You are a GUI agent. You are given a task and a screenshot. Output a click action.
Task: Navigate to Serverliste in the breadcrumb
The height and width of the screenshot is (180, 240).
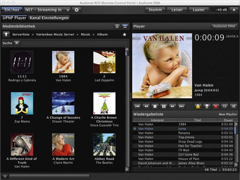(x=21, y=34)
